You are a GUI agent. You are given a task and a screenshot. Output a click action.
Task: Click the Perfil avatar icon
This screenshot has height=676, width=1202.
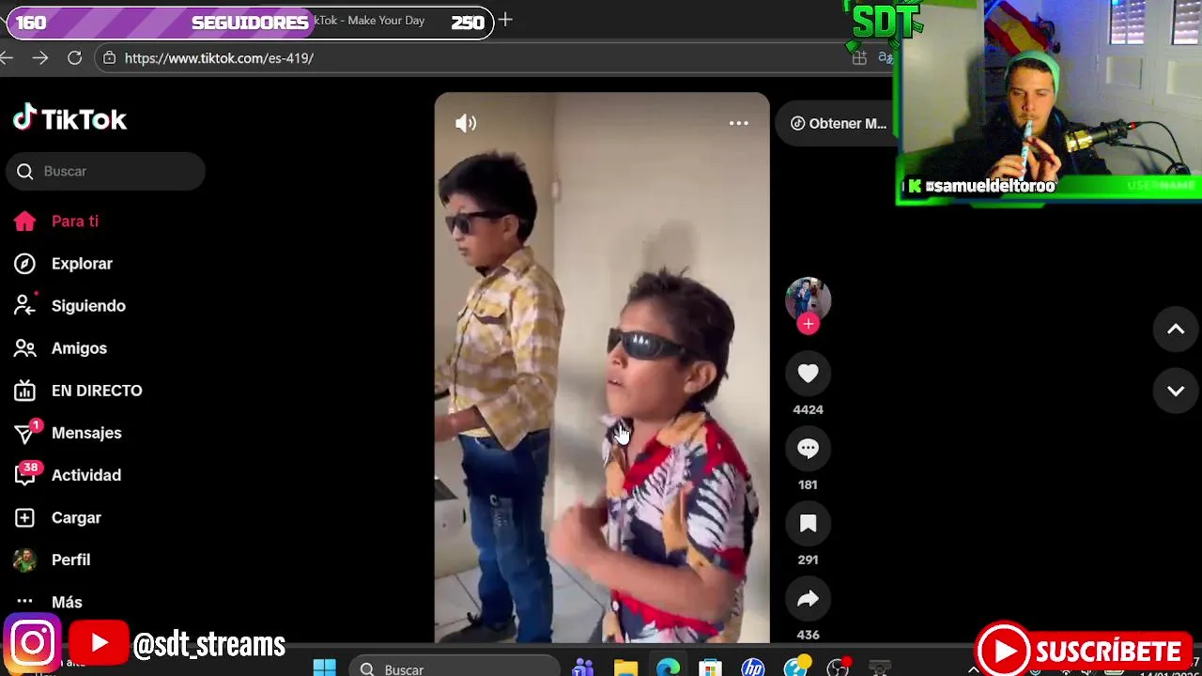(x=24, y=560)
